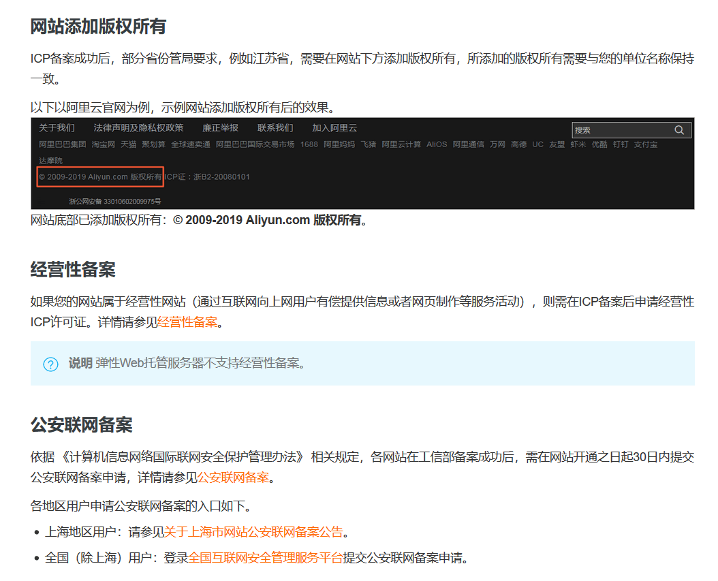Click the 支付宝 footer link

645,144
